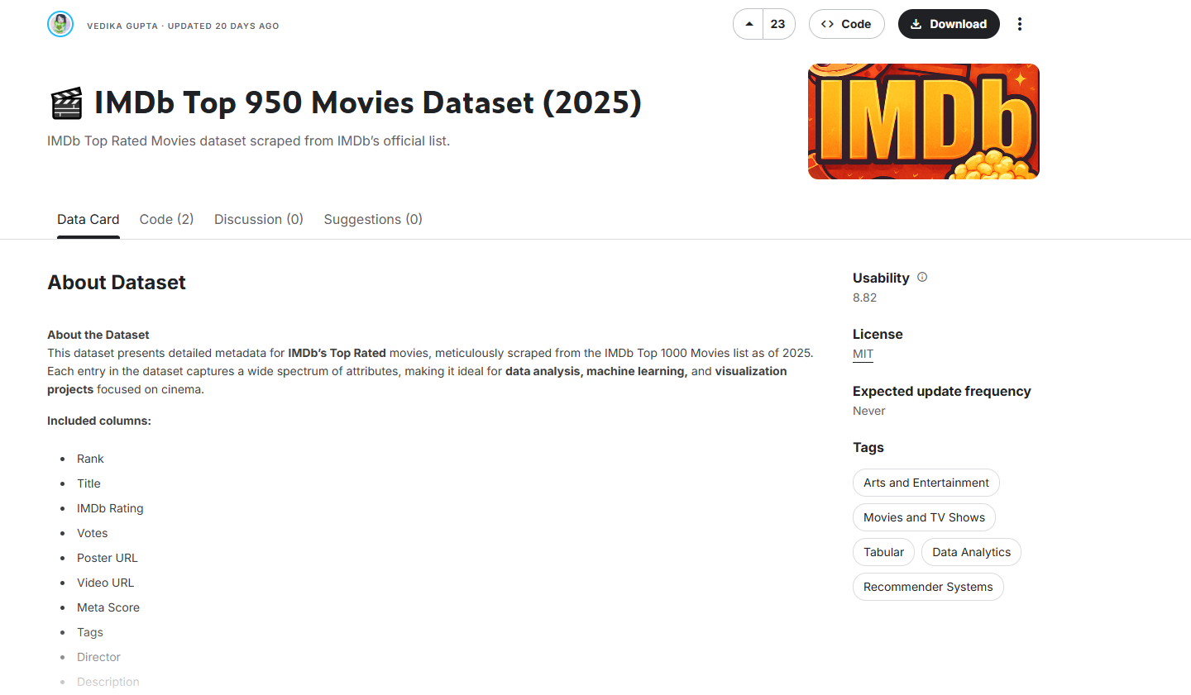1191x695 pixels.
Task: Open the Discussion (0) tab
Action: click(259, 219)
